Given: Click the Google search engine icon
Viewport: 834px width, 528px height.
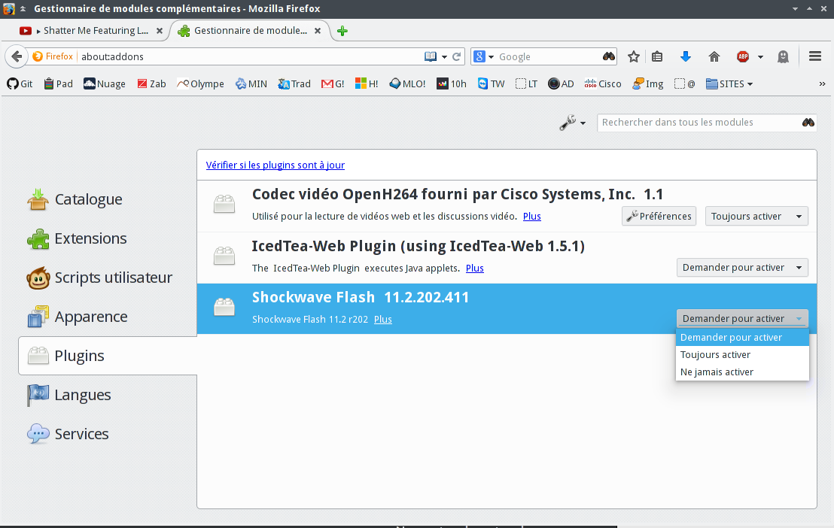Looking at the screenshot, I should tap(479, 56).
